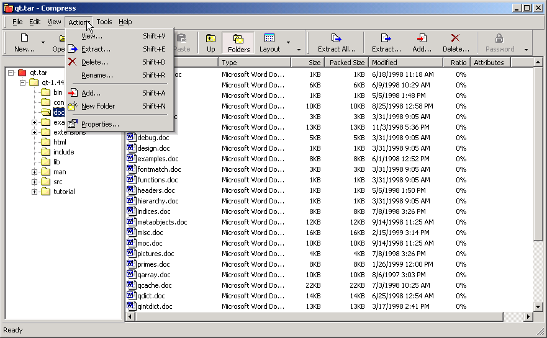547x338 pixels.
Task: Expand the src folder node
Action: [34, 182]
